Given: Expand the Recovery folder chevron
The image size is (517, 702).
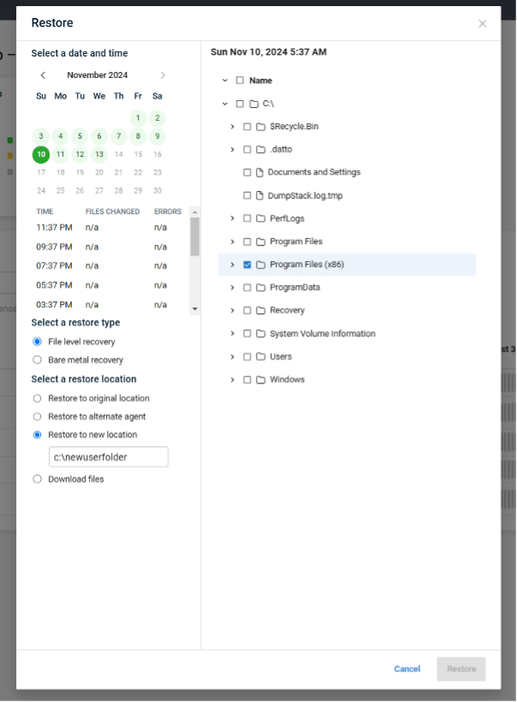Looking at the screenshot, I should (232, 311).
